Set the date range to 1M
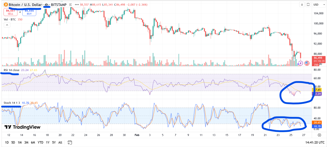This screenshot has width=327, height=147. point(20,142)
